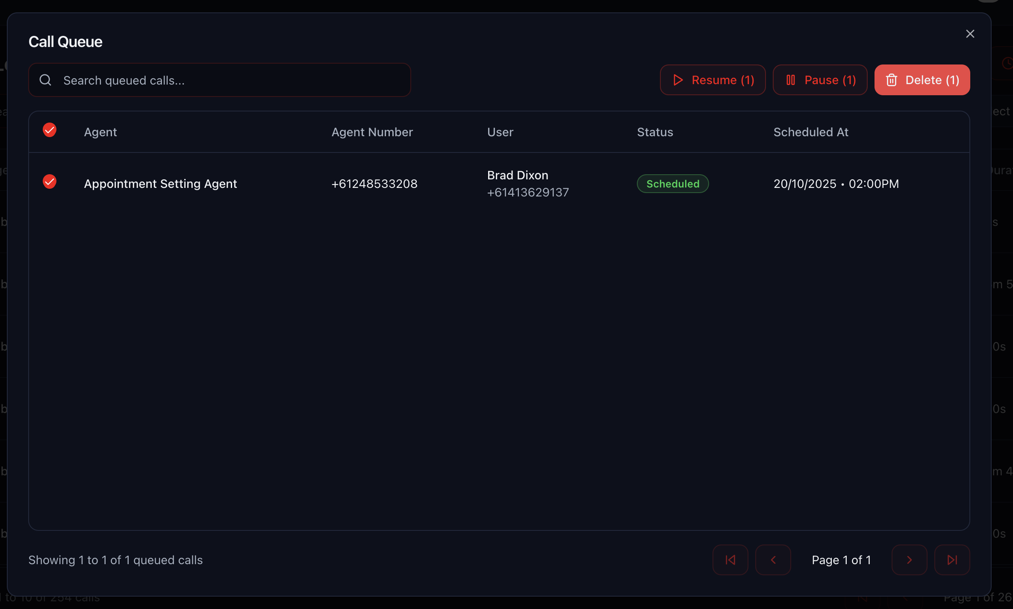The width and height of the screenshot is (1013, 609).
Task: Go to next page using right chevron icon
Action: pos(909,560)
